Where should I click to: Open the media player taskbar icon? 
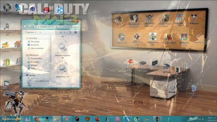tap(67, 119)
